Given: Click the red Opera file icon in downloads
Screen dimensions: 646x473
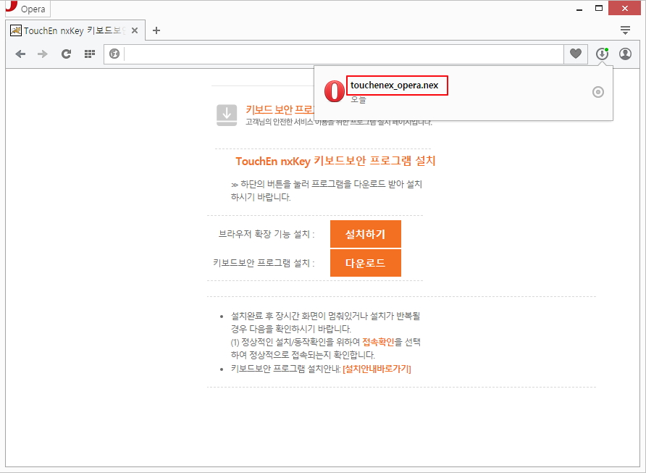Looking at the screenshot, I should [334, 91].
